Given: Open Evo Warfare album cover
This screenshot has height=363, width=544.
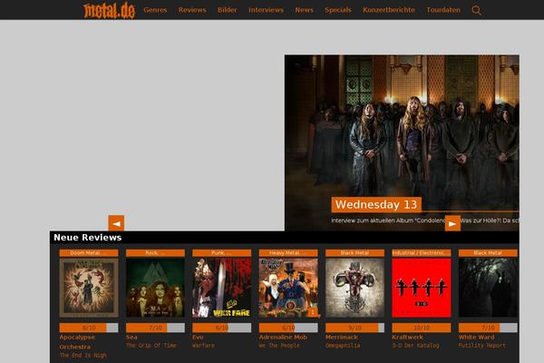Looking at the screenshot, I should tap(222, 288).
